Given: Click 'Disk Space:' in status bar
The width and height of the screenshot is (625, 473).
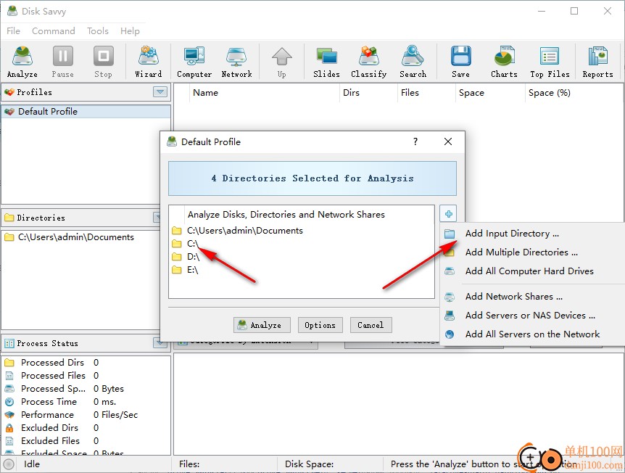Looking at the screenshot, I should [310, 464].
